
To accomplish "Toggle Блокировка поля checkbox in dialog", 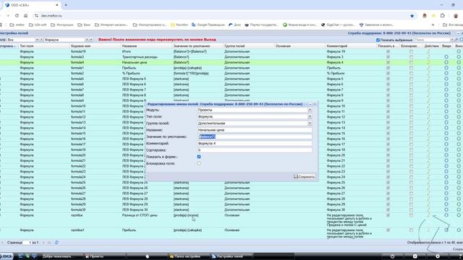I will pos(199,163).
